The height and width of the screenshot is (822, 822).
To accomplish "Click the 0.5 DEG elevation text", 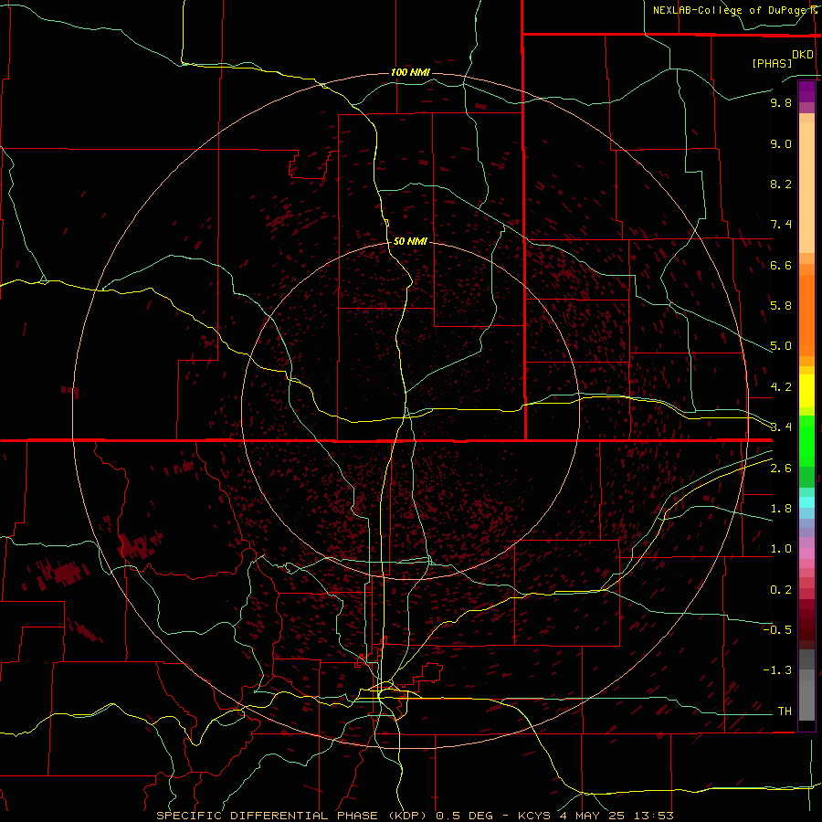I will point(465,816).
